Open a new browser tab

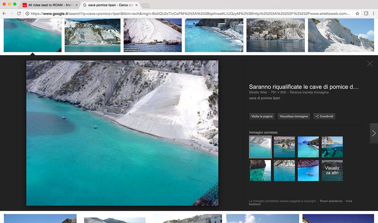(145, 5)
